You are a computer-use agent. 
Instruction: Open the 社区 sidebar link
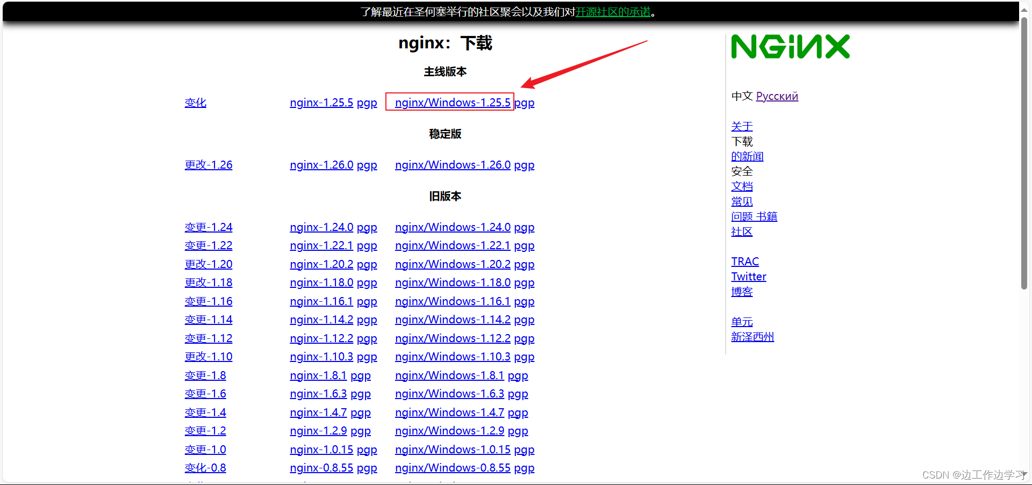[742, 231]
